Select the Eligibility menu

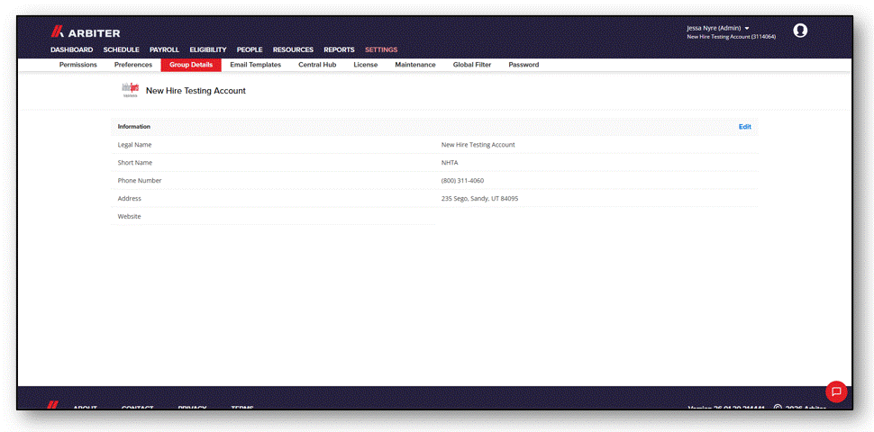[208, 49]
